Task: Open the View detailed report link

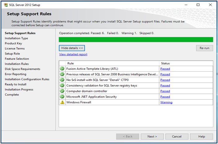Action: click(x=73, y=55)
